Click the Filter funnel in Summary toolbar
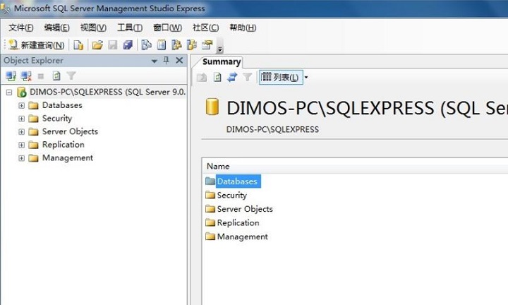Image resolution: width=508 pixels, height=305 pixels. pos(248,78)
